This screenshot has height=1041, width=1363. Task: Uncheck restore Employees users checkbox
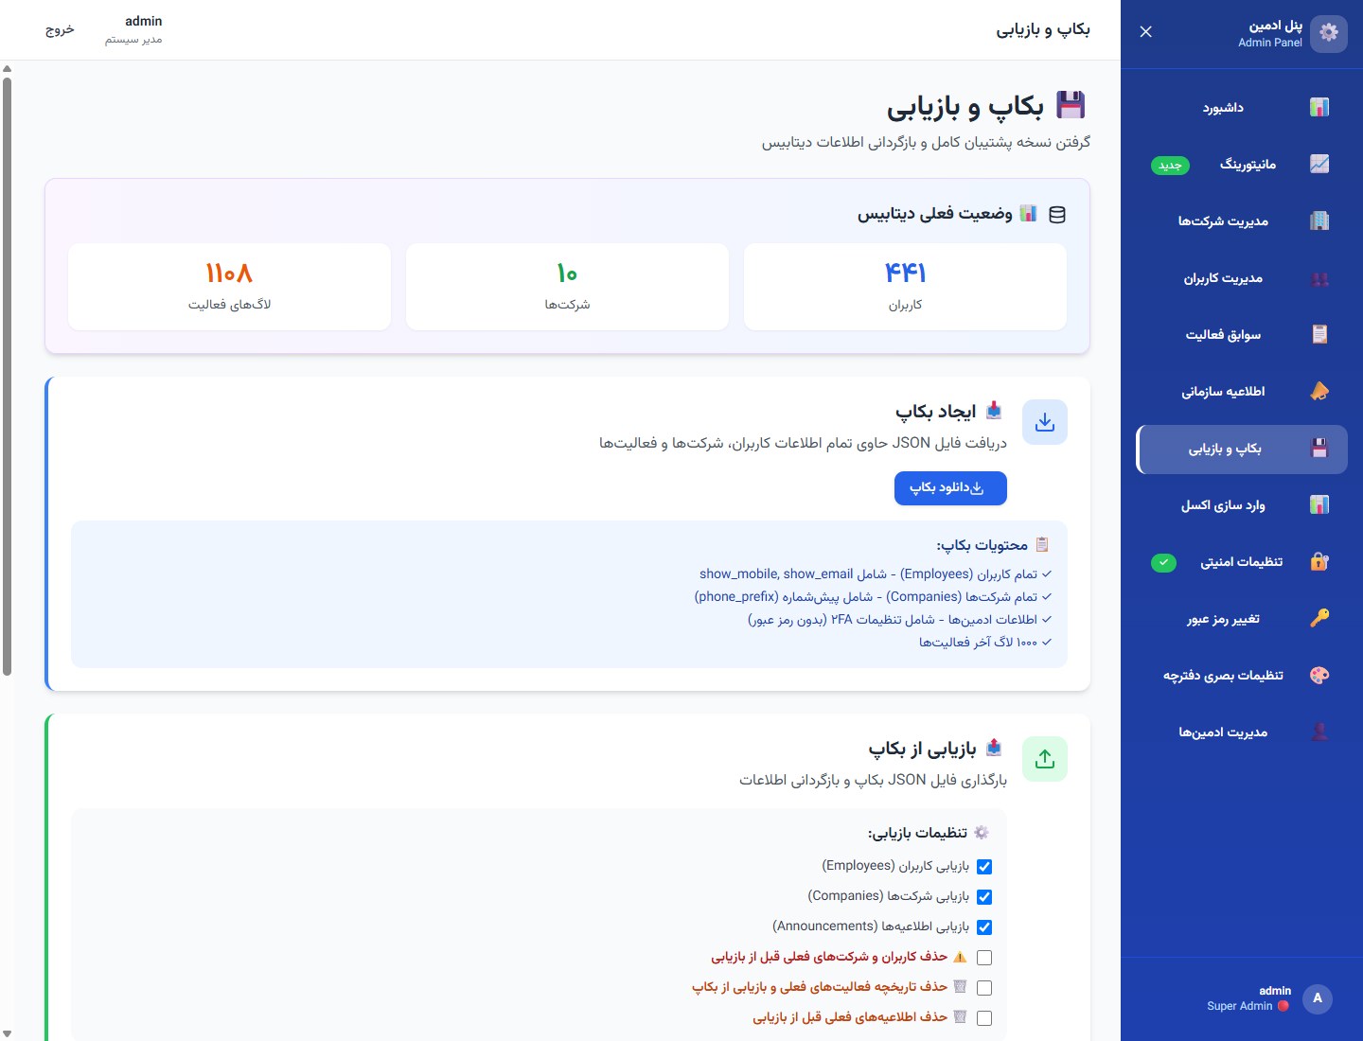click(984, 867)
